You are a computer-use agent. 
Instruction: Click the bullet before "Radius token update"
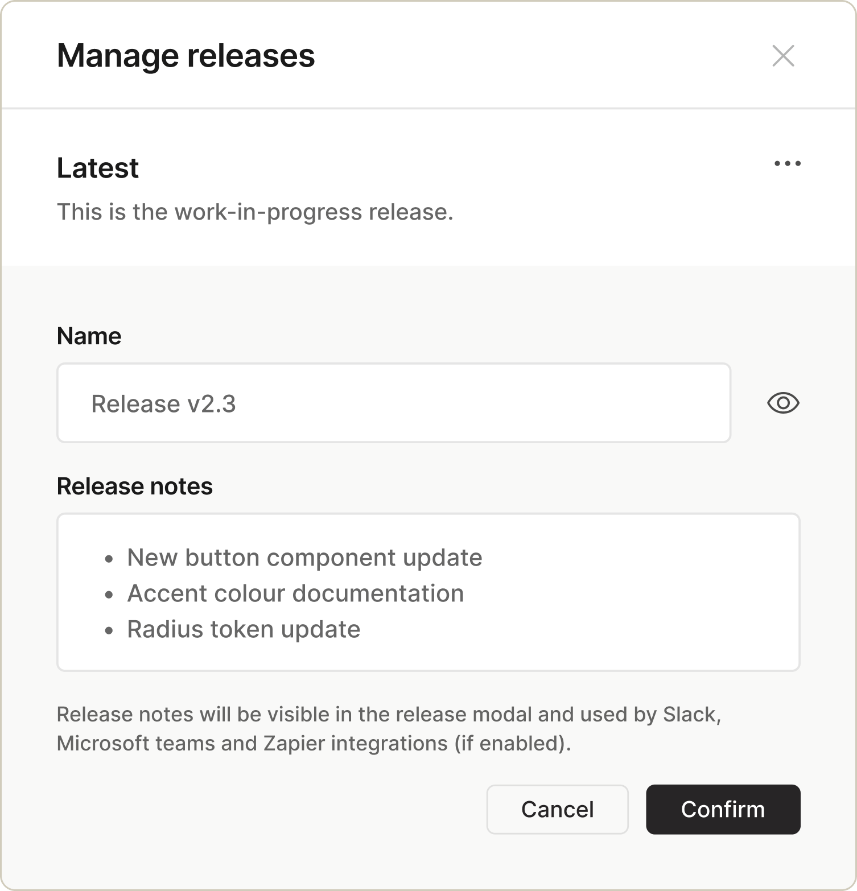109,630
